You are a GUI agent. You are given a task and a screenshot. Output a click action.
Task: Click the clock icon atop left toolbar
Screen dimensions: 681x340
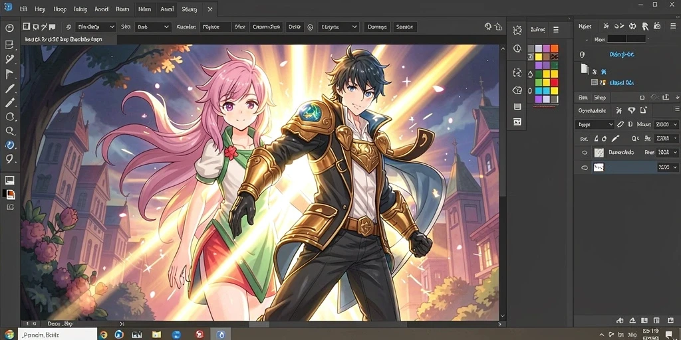pyautogui.click(x=9, y=28)
